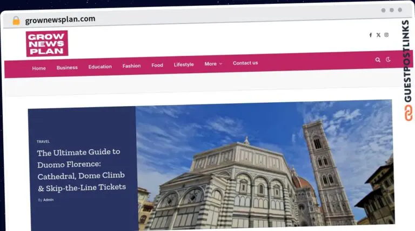Open the Facebook social icon

click(371, 35)
